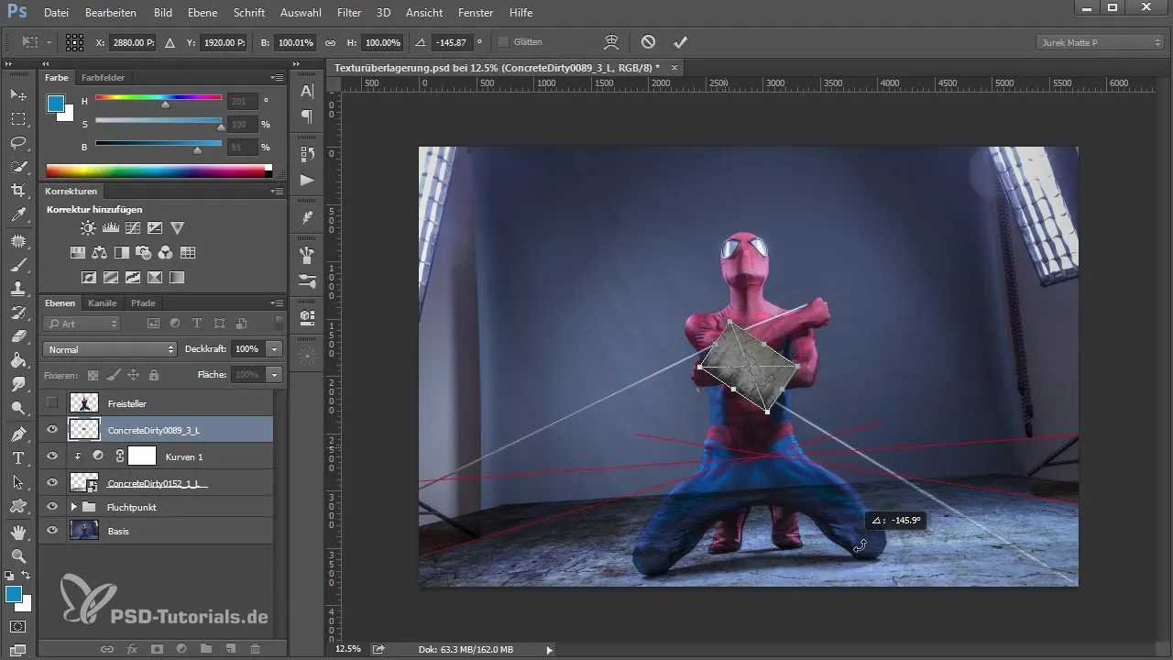1173x660 pixels.
Task: Select the Zoom tool in toolbox
Action: click(17, 556)
